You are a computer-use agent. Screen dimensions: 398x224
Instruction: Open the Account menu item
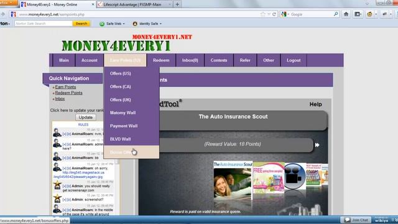(x=90, y=60)
